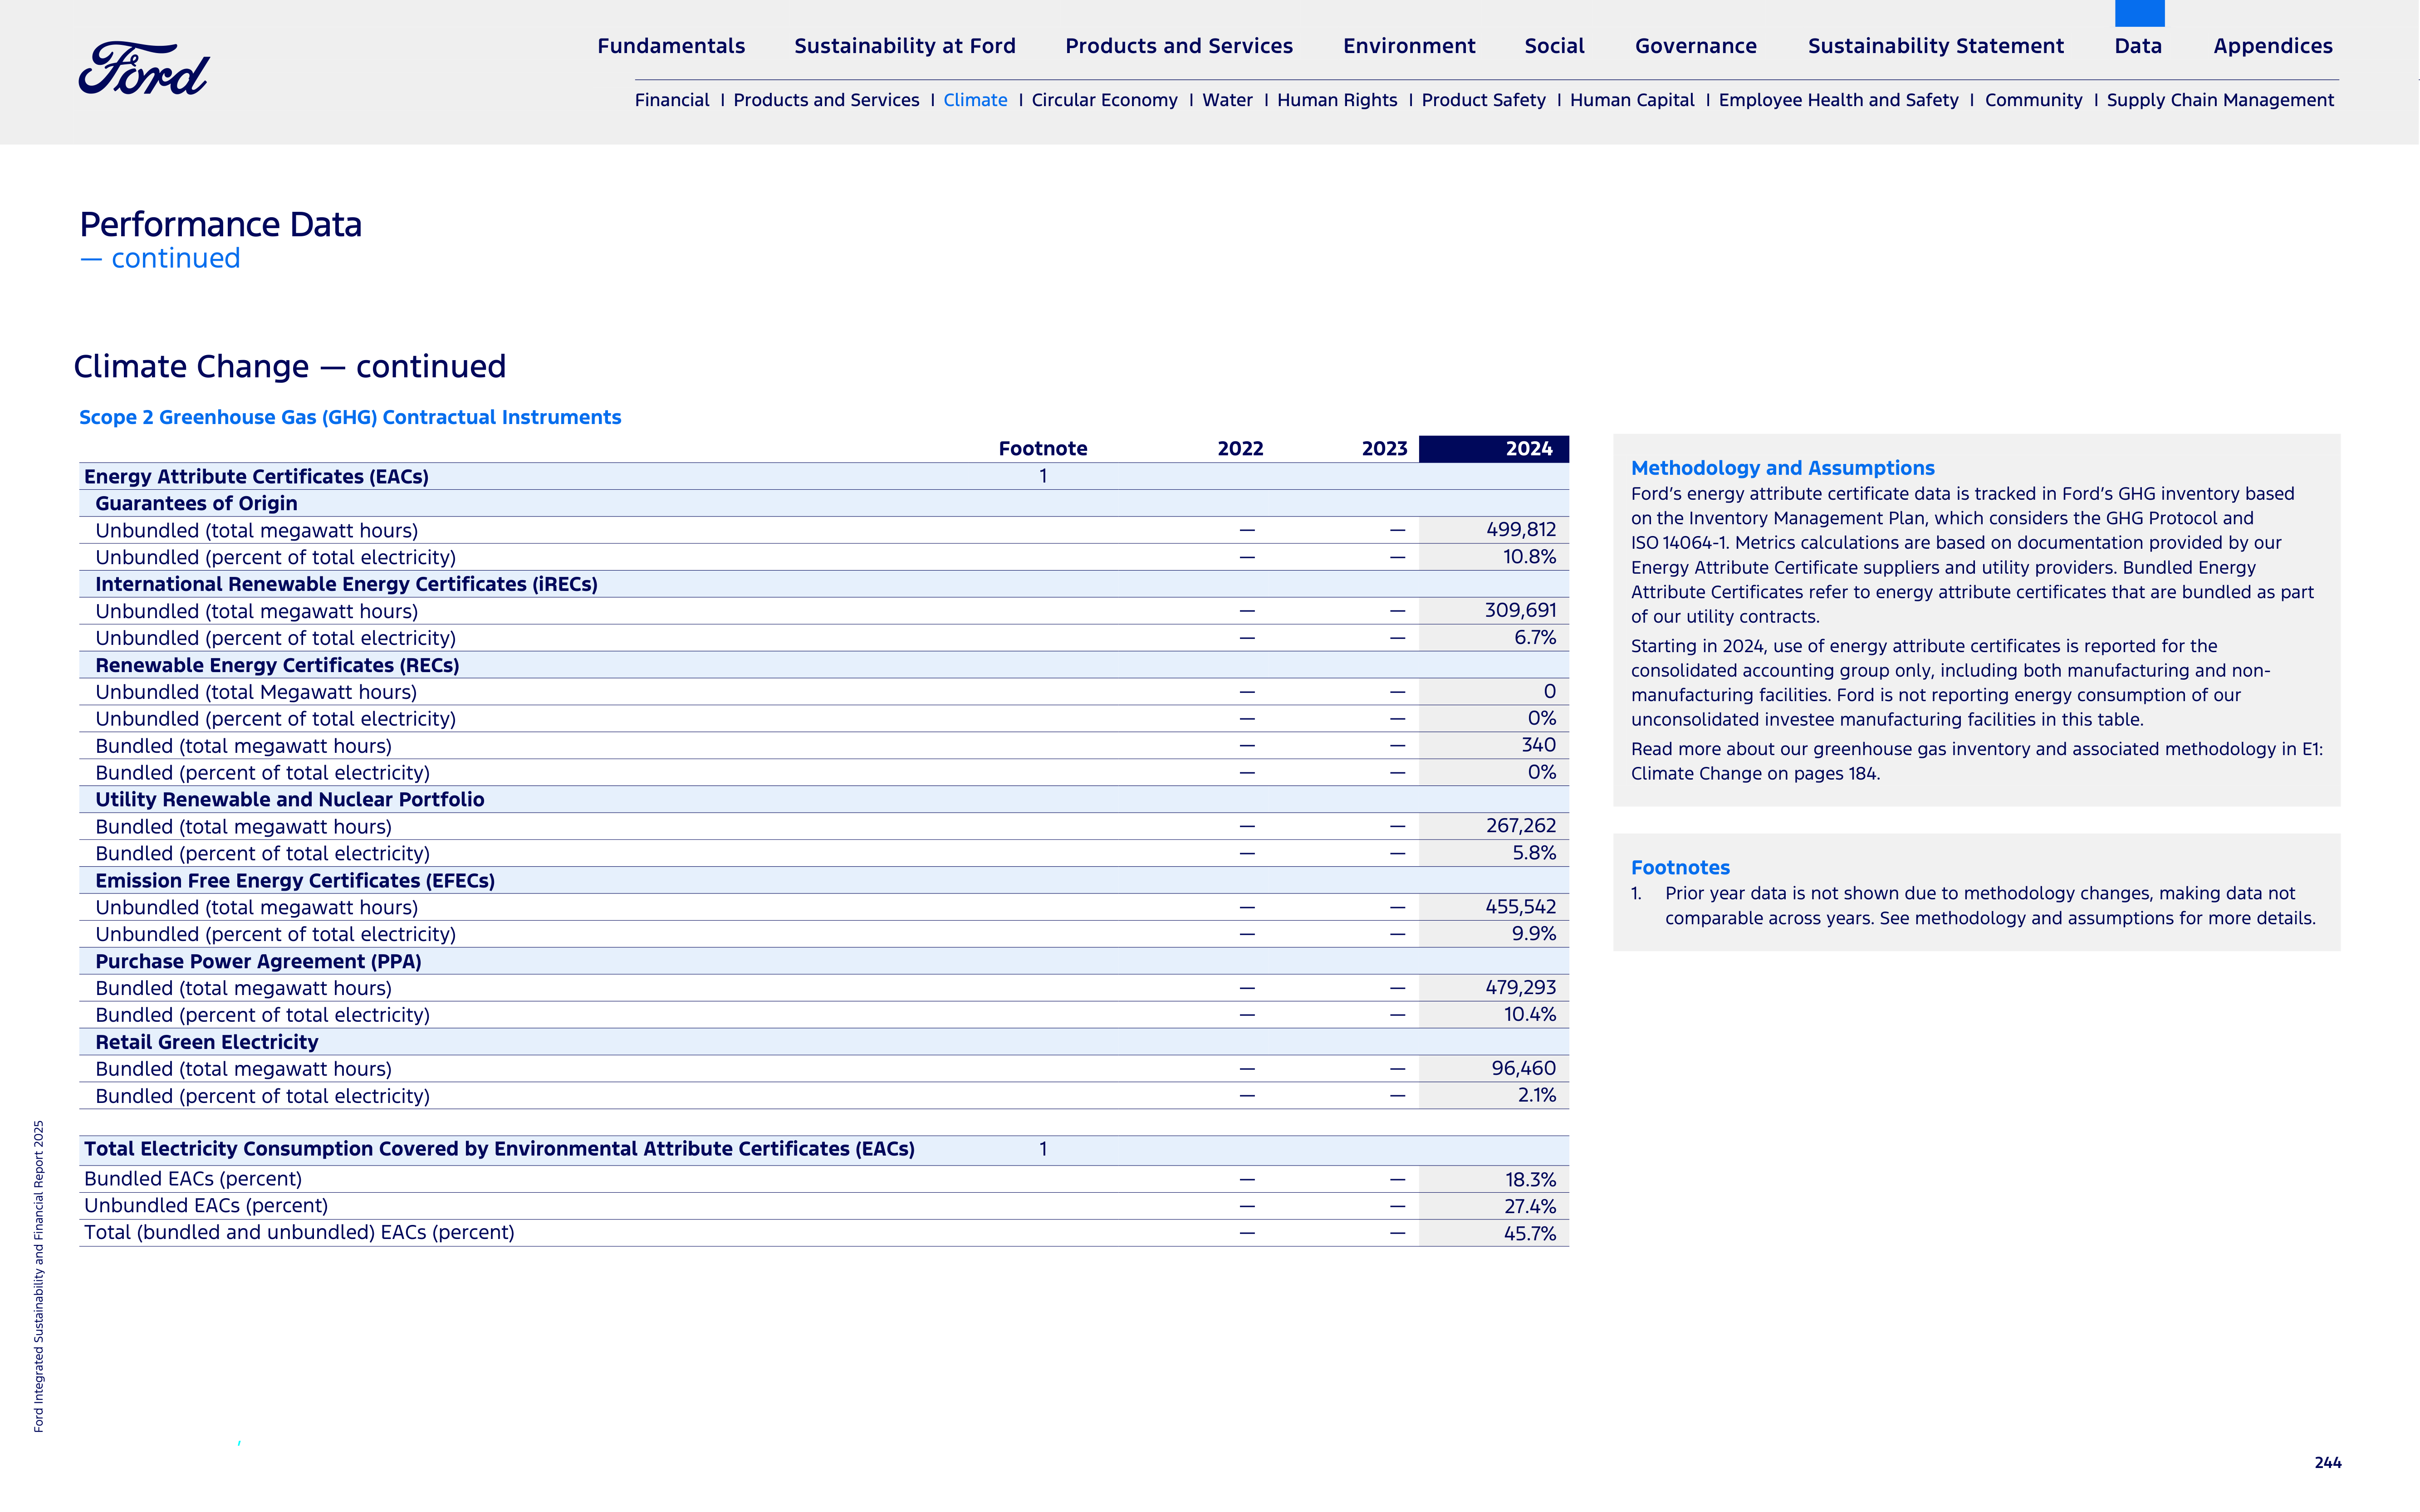2420x1512 pixels.
Task: Select the RECs bundled value 340
Action: (x=1538, y=745)
